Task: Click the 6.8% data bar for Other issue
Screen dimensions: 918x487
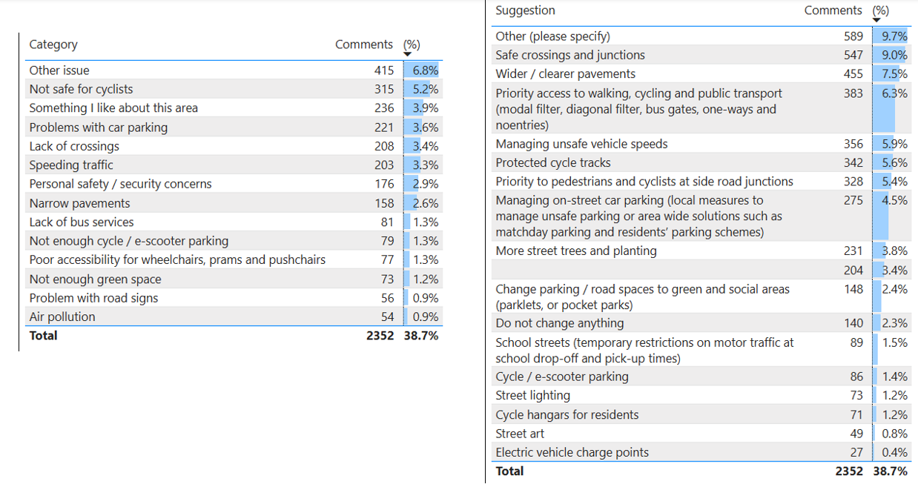Action: (x=422, y=70)
